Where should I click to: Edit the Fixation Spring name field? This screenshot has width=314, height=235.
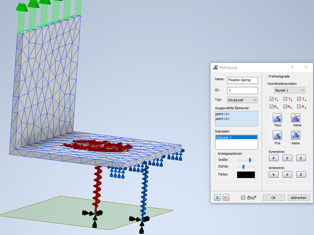point(242,80)
